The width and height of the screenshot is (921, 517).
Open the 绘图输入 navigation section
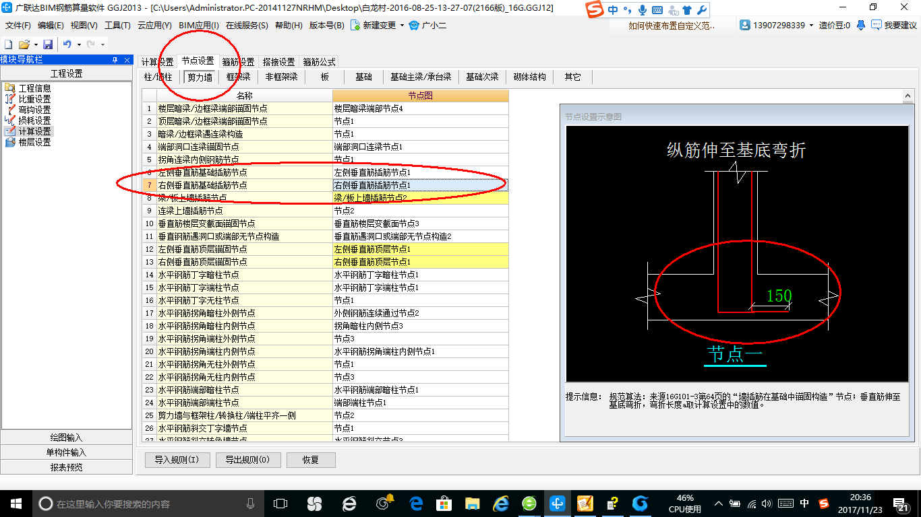[x=66, y=438]
